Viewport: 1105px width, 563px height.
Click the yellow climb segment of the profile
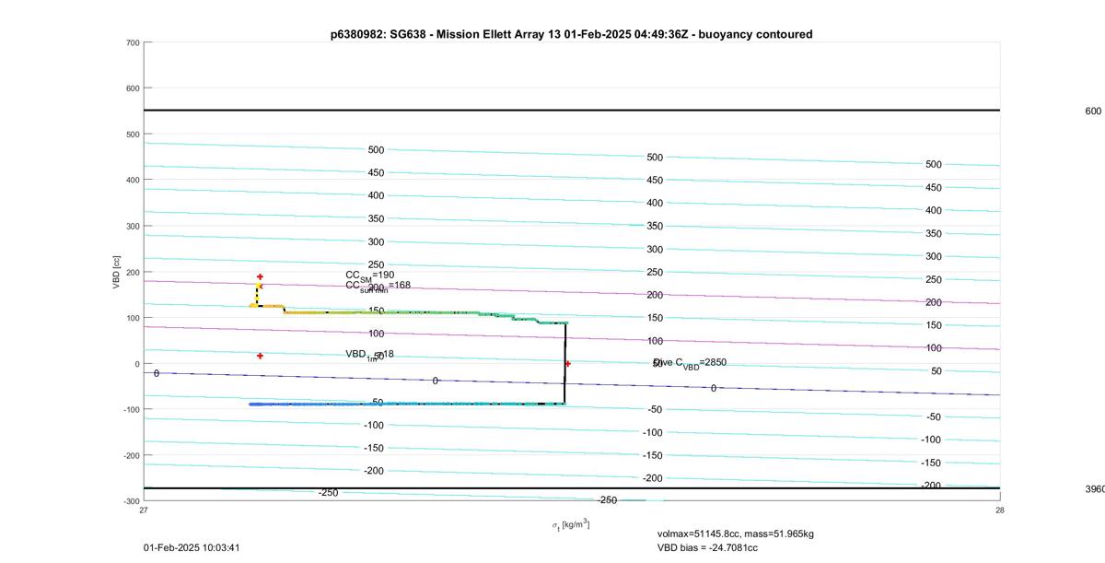click(x=256, y=295)
